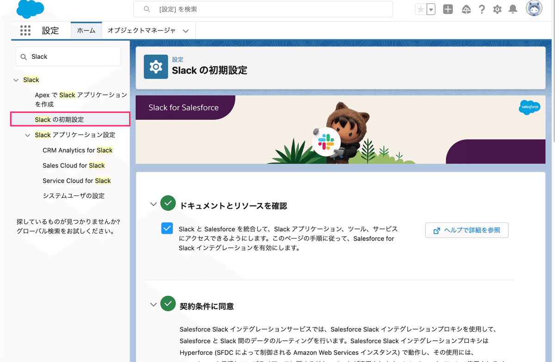This screenshot has height=362, width=555.
Task: Click the magnifier icon in Quick Find
Action: [x=24, y=57]
